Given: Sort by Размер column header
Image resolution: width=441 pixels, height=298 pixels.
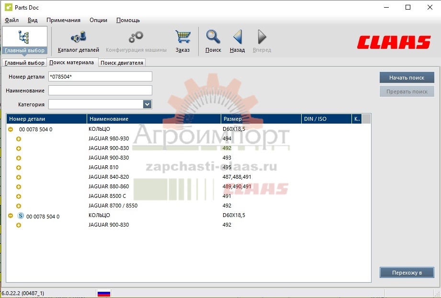Looking at the screenshot, I should [261, 119].
